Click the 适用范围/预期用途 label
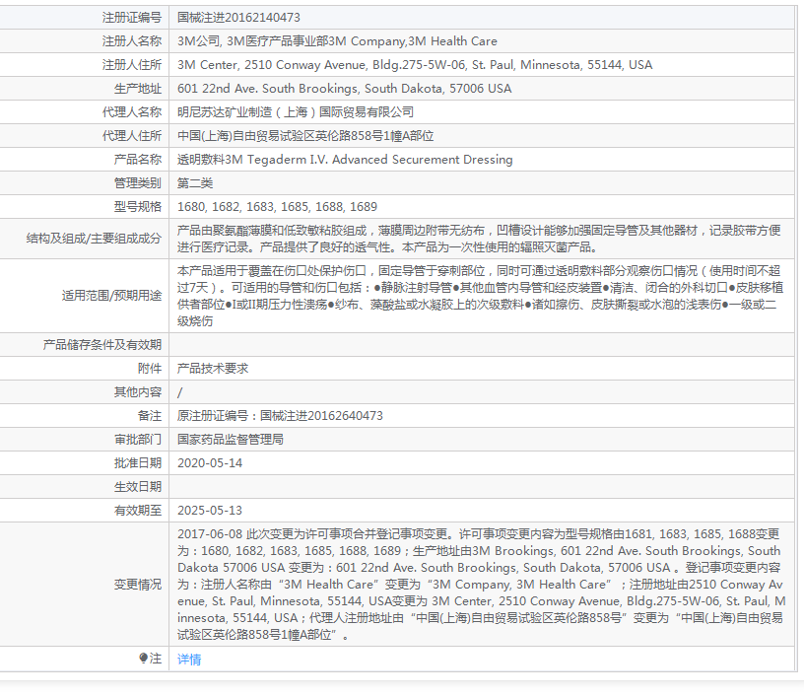The width and height of the screenshot is (804, 696). coord(111,296)
